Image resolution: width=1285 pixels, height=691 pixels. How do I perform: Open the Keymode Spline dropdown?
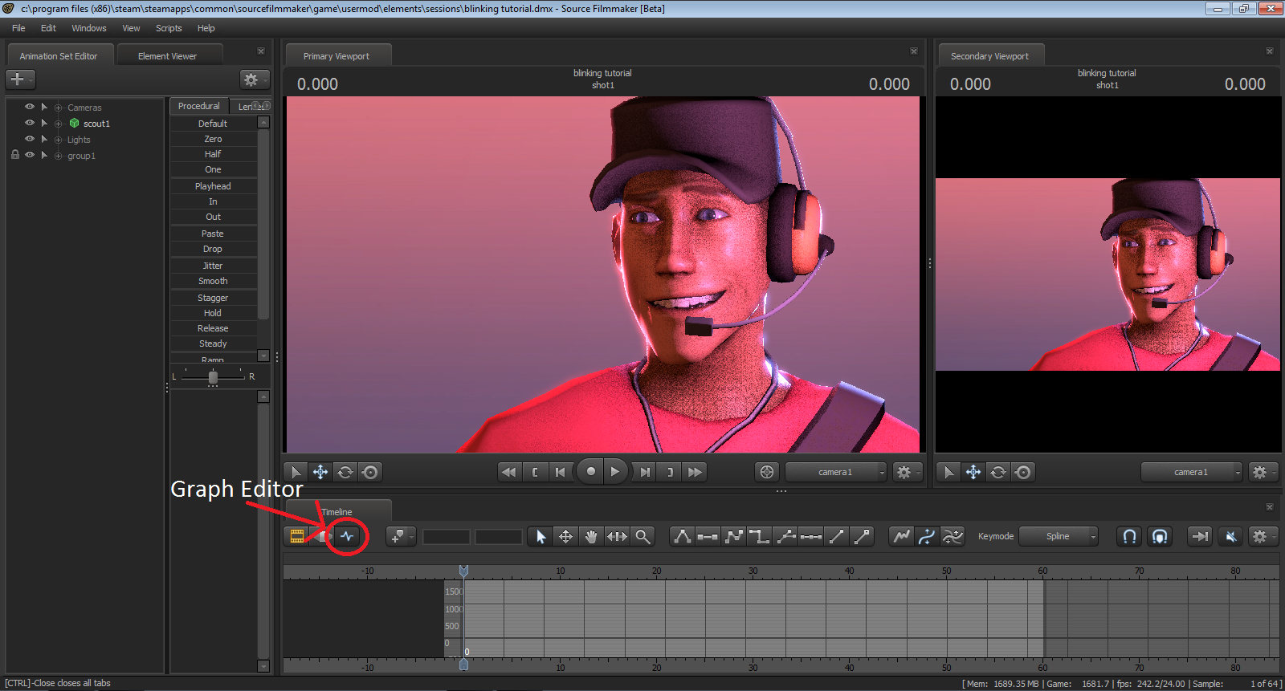coord(1059,536)
